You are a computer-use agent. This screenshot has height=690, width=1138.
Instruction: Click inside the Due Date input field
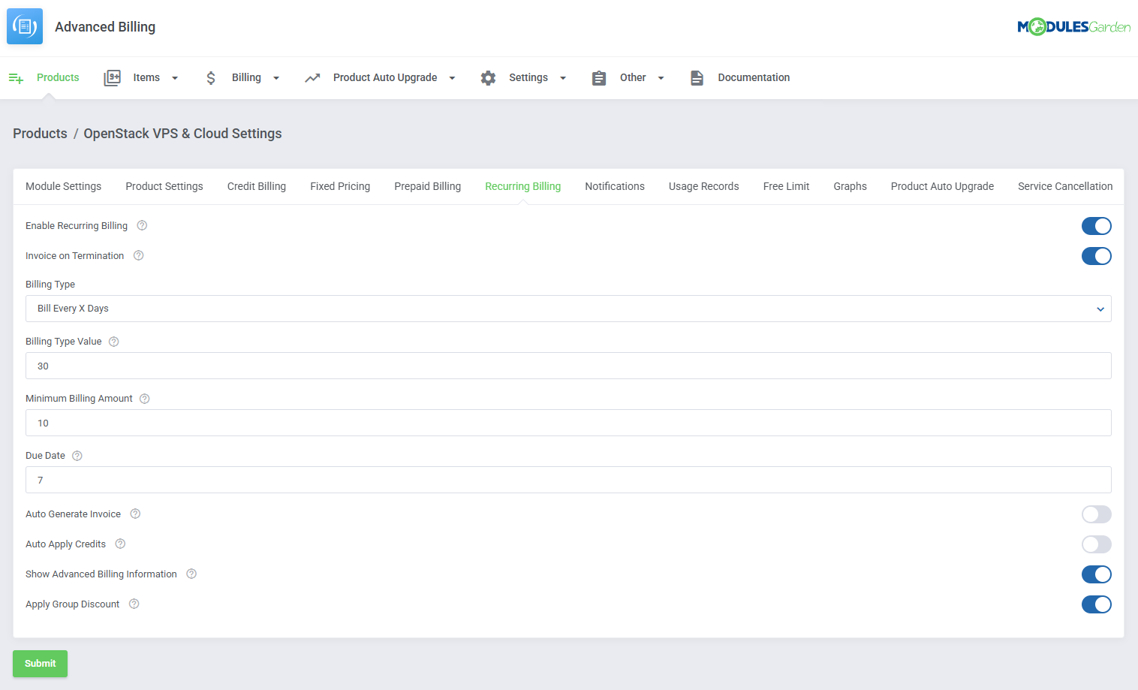568,479
